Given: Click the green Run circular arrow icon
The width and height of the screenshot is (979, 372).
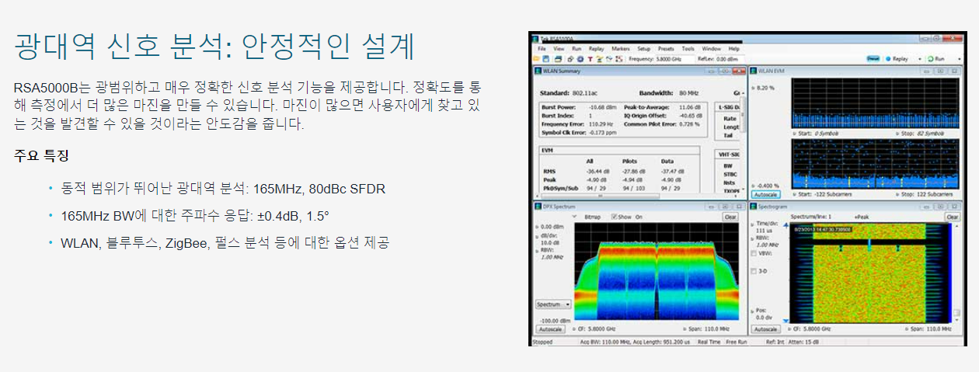Looking at the screenshot, I should point(931,59).
